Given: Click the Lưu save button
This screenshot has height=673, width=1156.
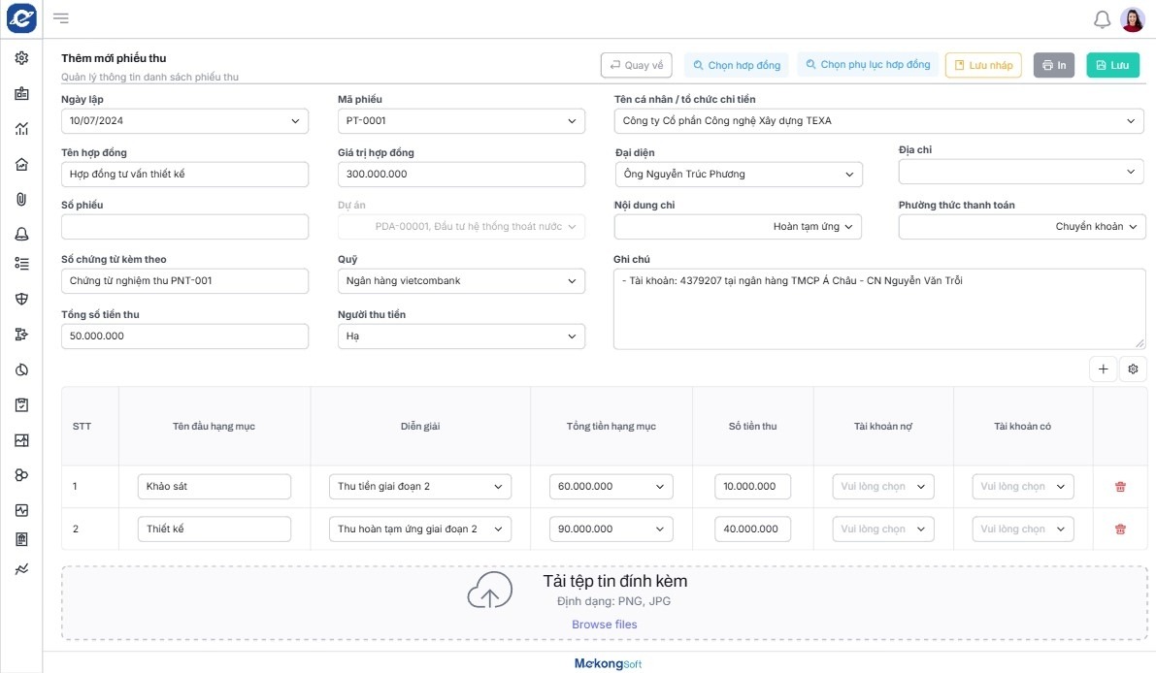Looking at the screenshot, I should tap(1112, 65).
